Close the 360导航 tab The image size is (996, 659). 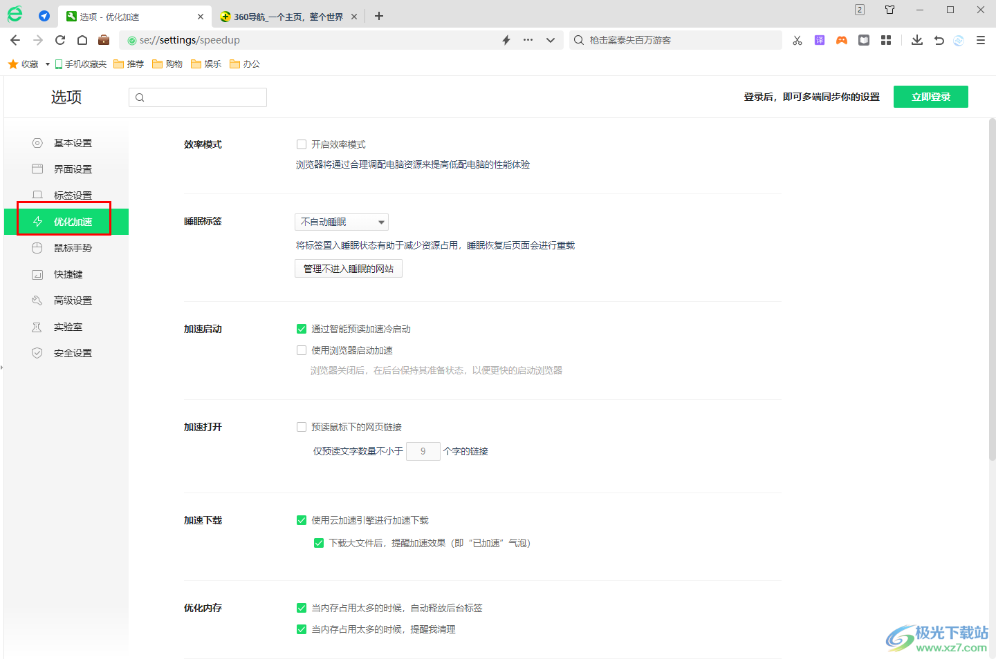(354, 17)
